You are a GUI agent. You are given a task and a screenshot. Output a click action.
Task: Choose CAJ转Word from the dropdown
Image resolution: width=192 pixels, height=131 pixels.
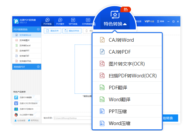pos(127,40)
